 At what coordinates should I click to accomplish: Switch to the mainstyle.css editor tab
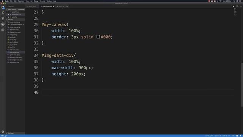[47, 6]
